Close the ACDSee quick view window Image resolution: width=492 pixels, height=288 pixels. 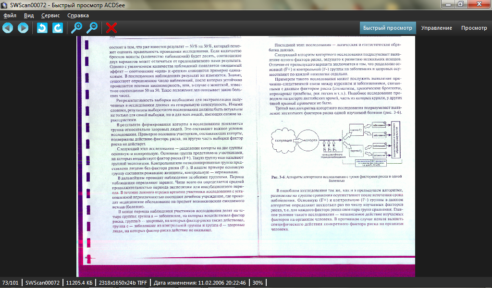479,4
